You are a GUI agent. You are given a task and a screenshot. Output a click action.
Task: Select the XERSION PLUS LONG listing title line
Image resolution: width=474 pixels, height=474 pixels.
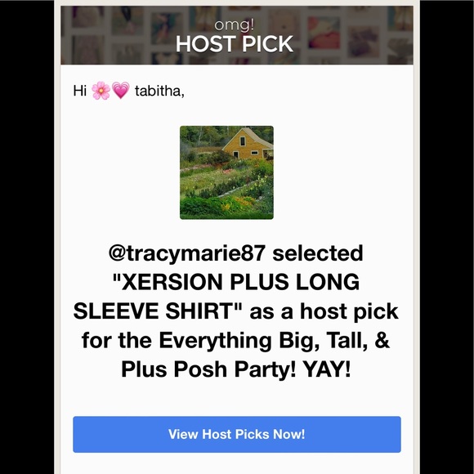click(x=236, y=282)
